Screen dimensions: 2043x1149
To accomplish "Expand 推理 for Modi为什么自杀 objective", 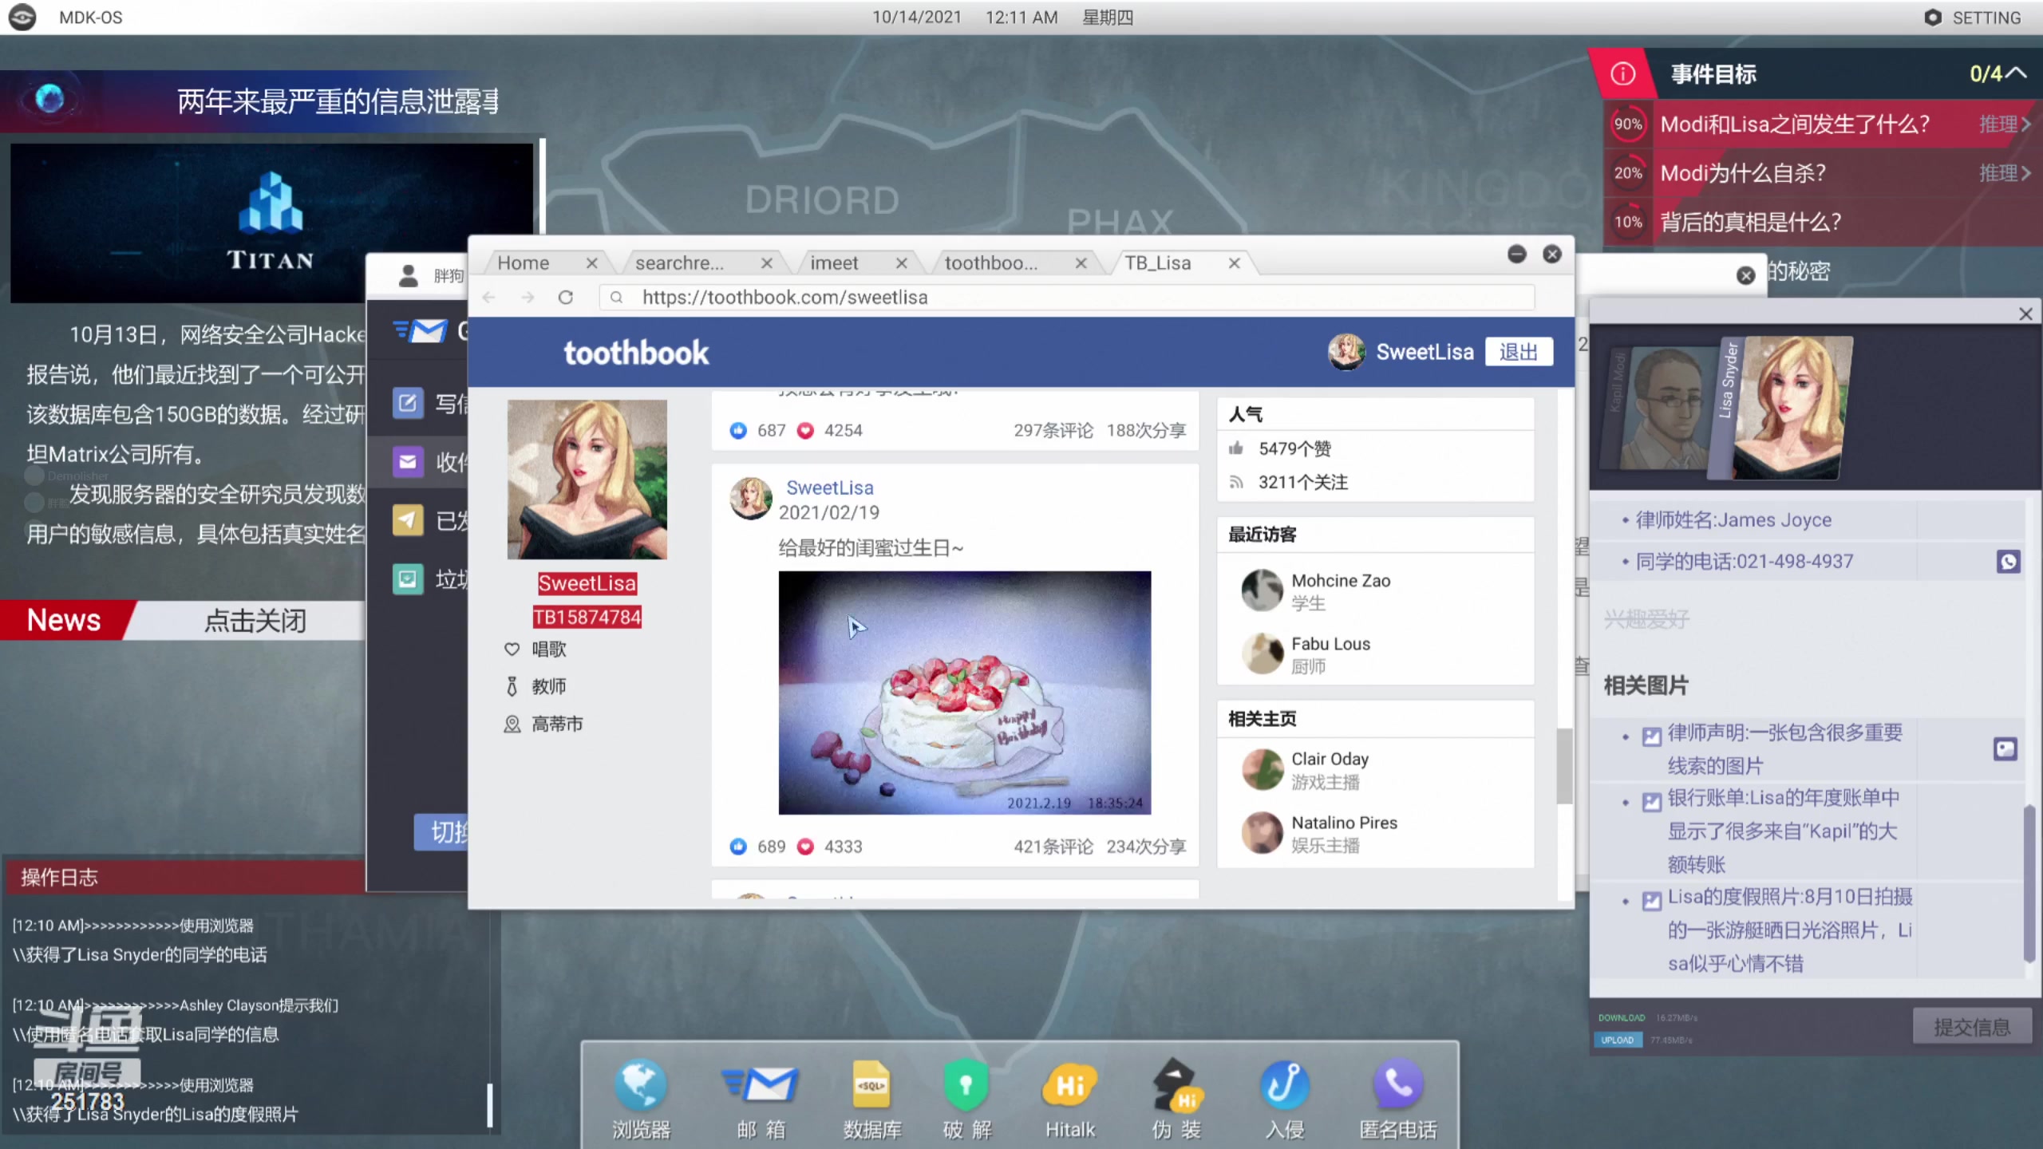I will pyautogui.click(x=2003, y=173).
